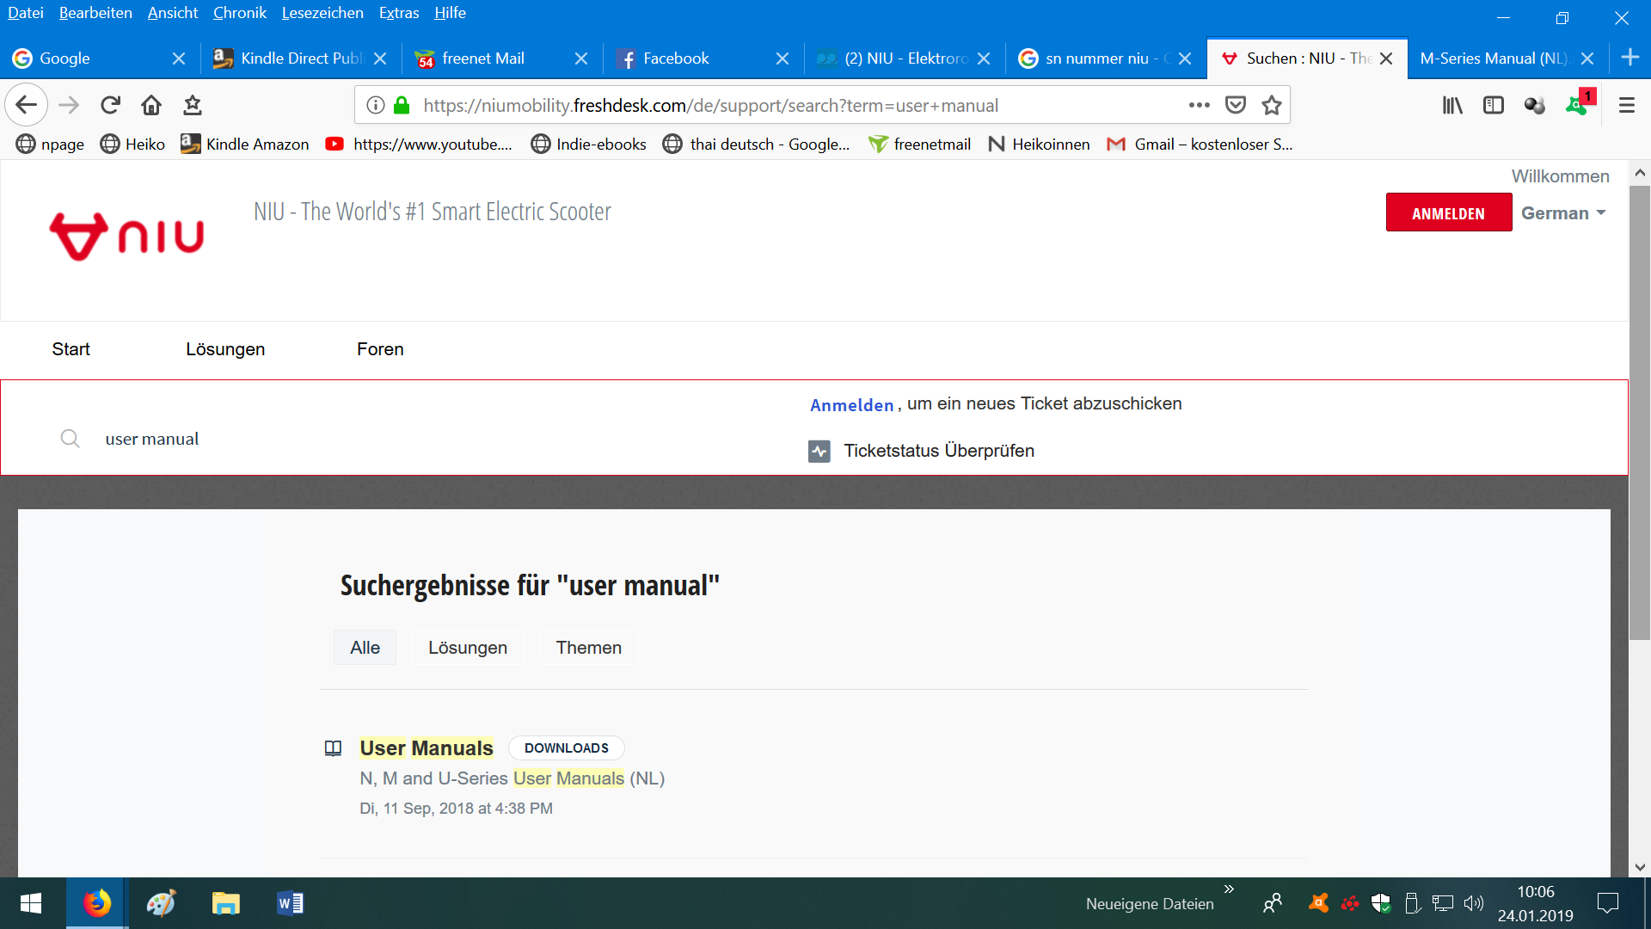Open the Firefox hamburger menu
Screen dimensions: 1651x929
[x=1626, y=105]
